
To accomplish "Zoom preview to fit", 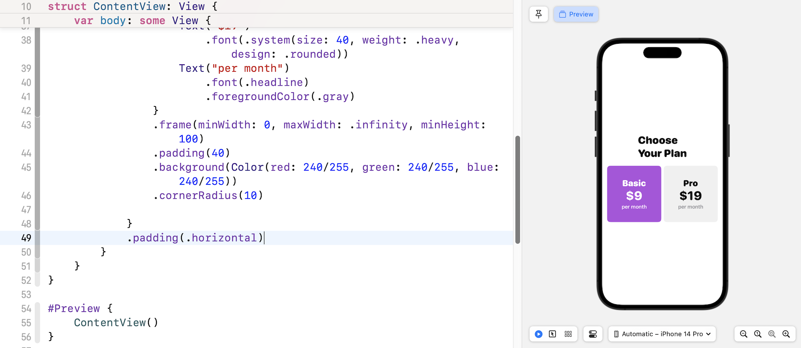I will (x=772, y=334).
